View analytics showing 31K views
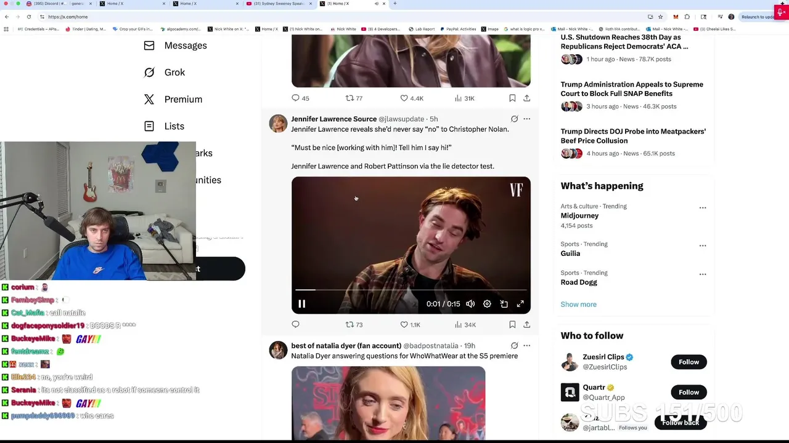789x443 pixels. pos(464,98)
